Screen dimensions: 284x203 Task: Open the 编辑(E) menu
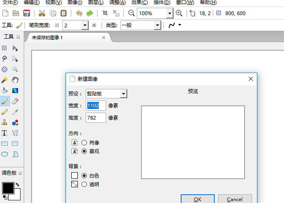point(31,3)
